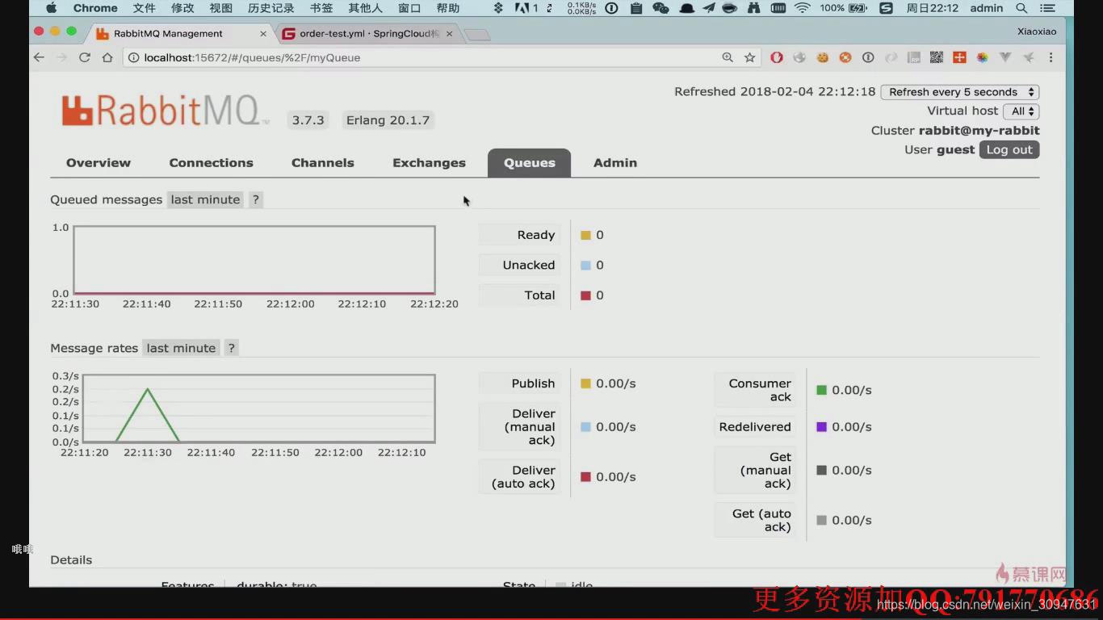Collapse the Details section
Image resolution: width=1103 pixels, height=620 pixels.
pos(71,559)
